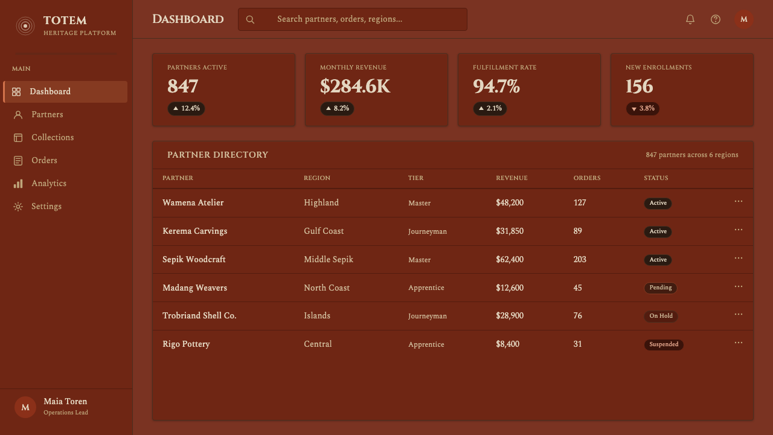The image size is (773, 435).
Task: Open the notifications bell
Action: click(x=690, y=19)
